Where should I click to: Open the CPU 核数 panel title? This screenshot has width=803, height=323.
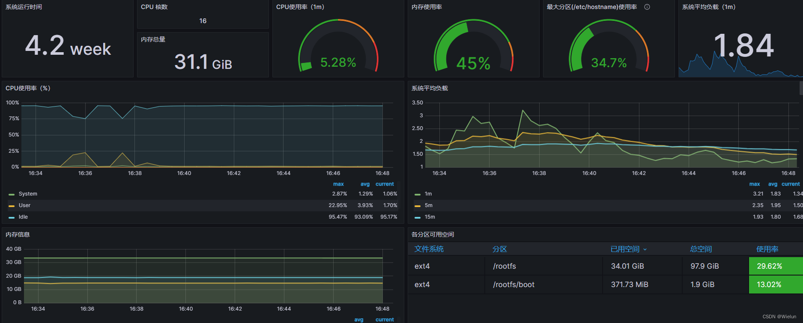(x=154, y=7)
